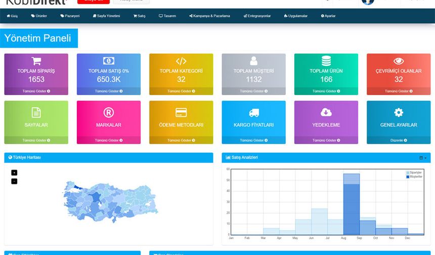
Task: Click the Yönetim Paneli page heading
Action: pos(38,38)
